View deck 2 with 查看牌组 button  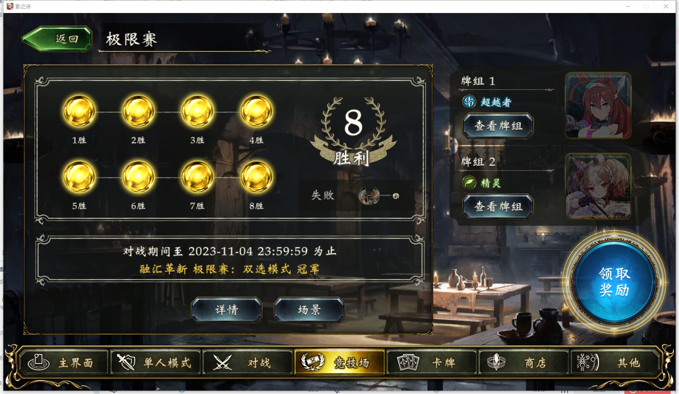click(x=498, y=206)
